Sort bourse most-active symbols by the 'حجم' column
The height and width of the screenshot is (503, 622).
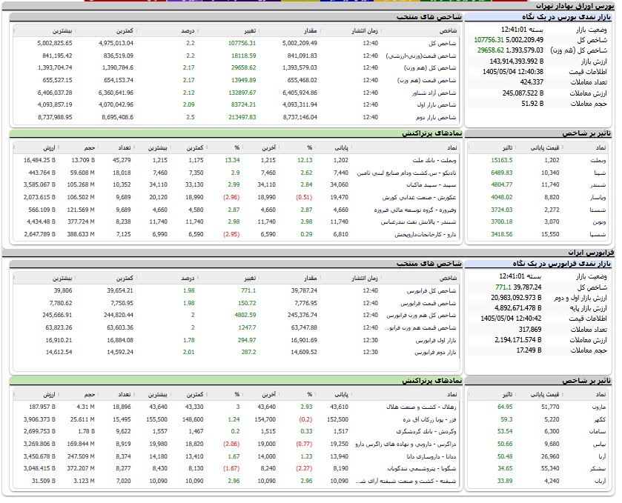tap(90, 148)
